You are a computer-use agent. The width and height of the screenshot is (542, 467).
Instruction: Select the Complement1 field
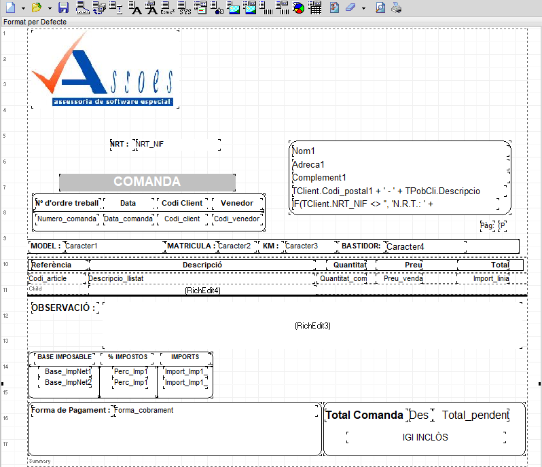(x=400, y=178)
